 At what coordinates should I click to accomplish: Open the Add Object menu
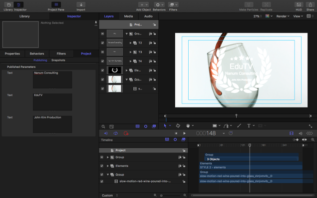tap(143, 4)
